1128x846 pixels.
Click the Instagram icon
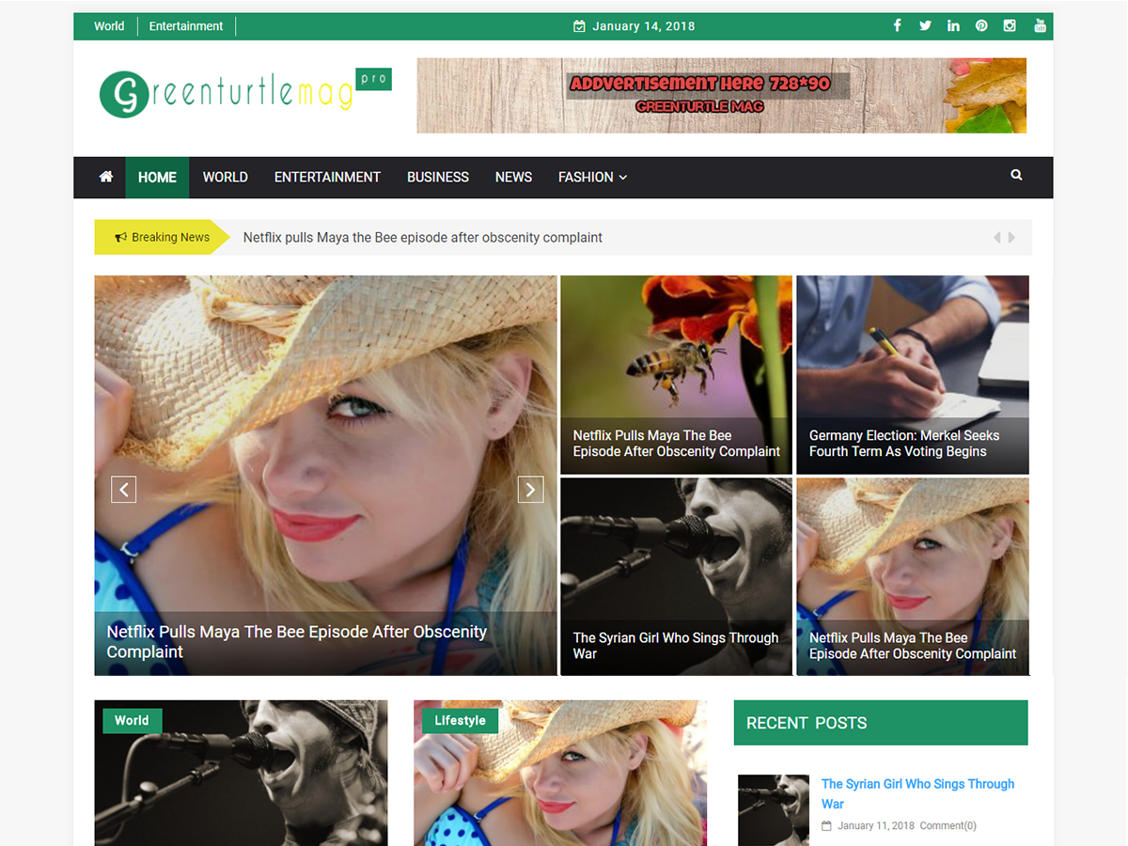coord(1010,25)
